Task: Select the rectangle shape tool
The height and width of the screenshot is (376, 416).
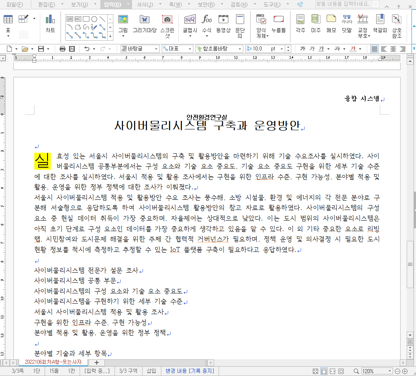Action: (x=86, y=19)
